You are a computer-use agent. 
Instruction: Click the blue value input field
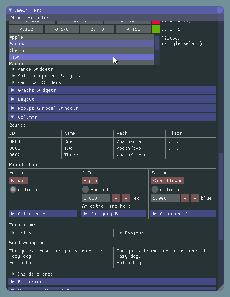click(x=165, y=198)
